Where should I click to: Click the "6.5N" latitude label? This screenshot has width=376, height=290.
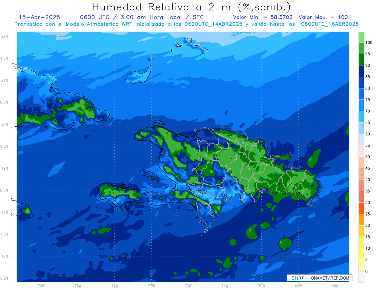[4, 278]
